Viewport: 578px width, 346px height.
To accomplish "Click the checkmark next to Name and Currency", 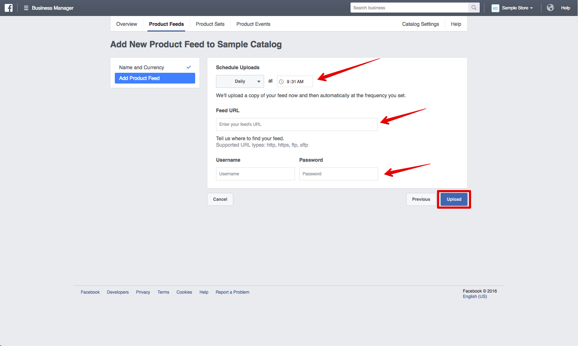I will 189,67.
